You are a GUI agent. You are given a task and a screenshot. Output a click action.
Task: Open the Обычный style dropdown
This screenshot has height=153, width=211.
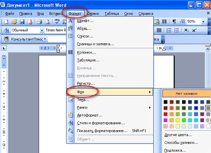tap(42, 30)
